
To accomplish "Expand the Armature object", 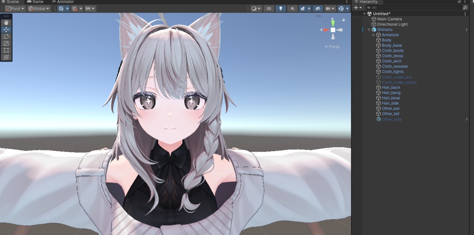I will click(374, 35).
